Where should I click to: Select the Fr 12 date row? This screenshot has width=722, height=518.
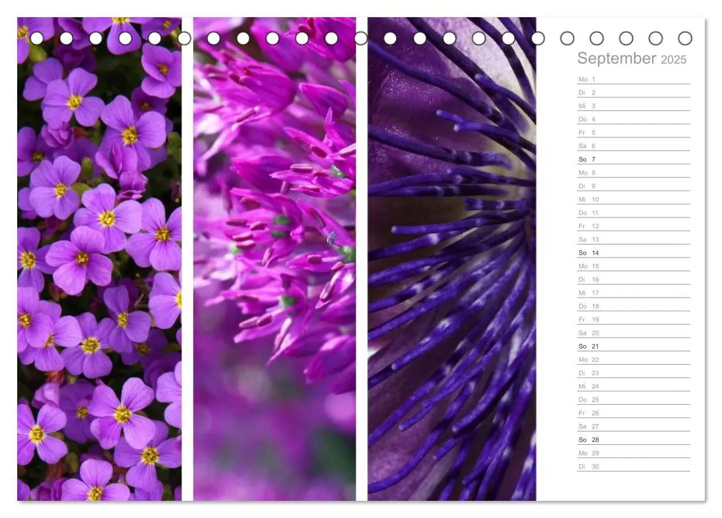pyautogui.click(x=633, y=226)
